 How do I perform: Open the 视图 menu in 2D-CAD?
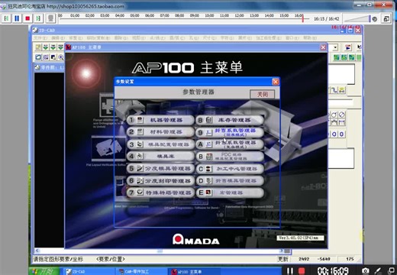tap(139, 38)
